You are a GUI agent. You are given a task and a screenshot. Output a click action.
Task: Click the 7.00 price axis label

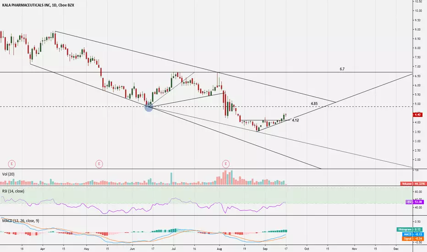click(418, 67)
